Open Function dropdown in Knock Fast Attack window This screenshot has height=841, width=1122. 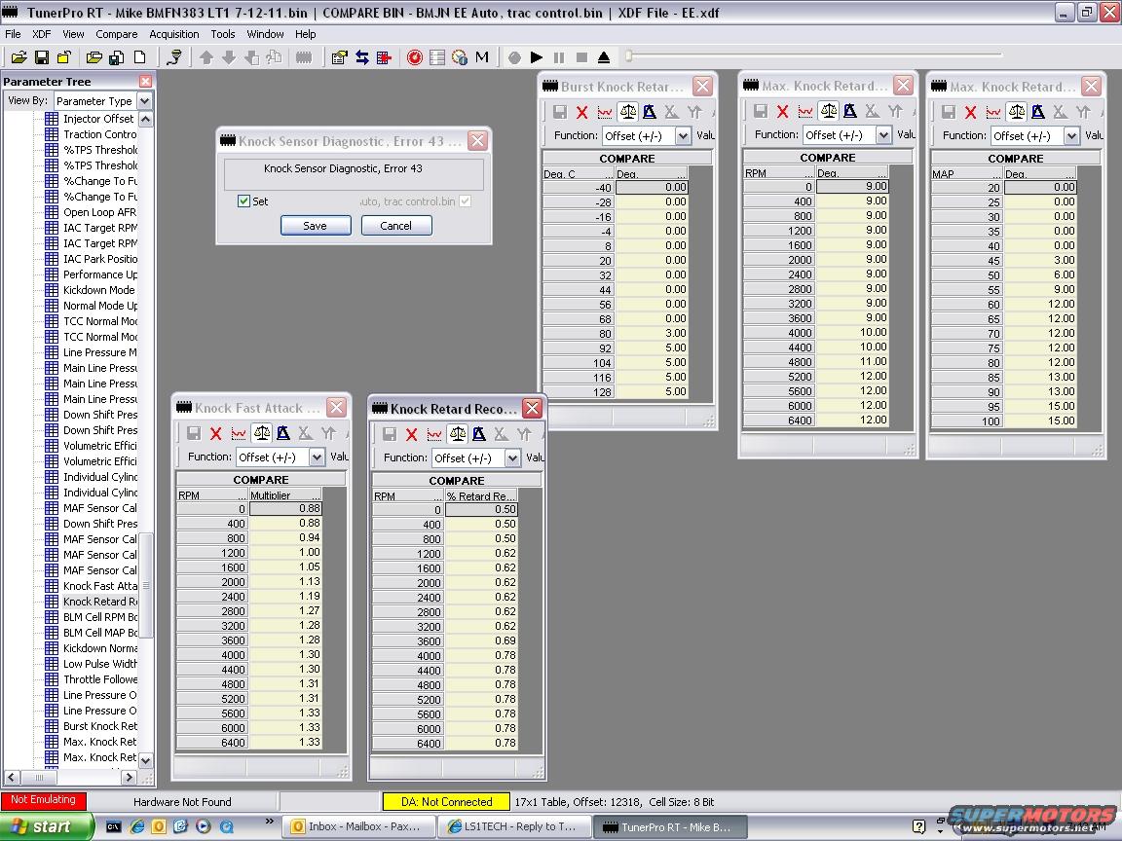(317, 457)
